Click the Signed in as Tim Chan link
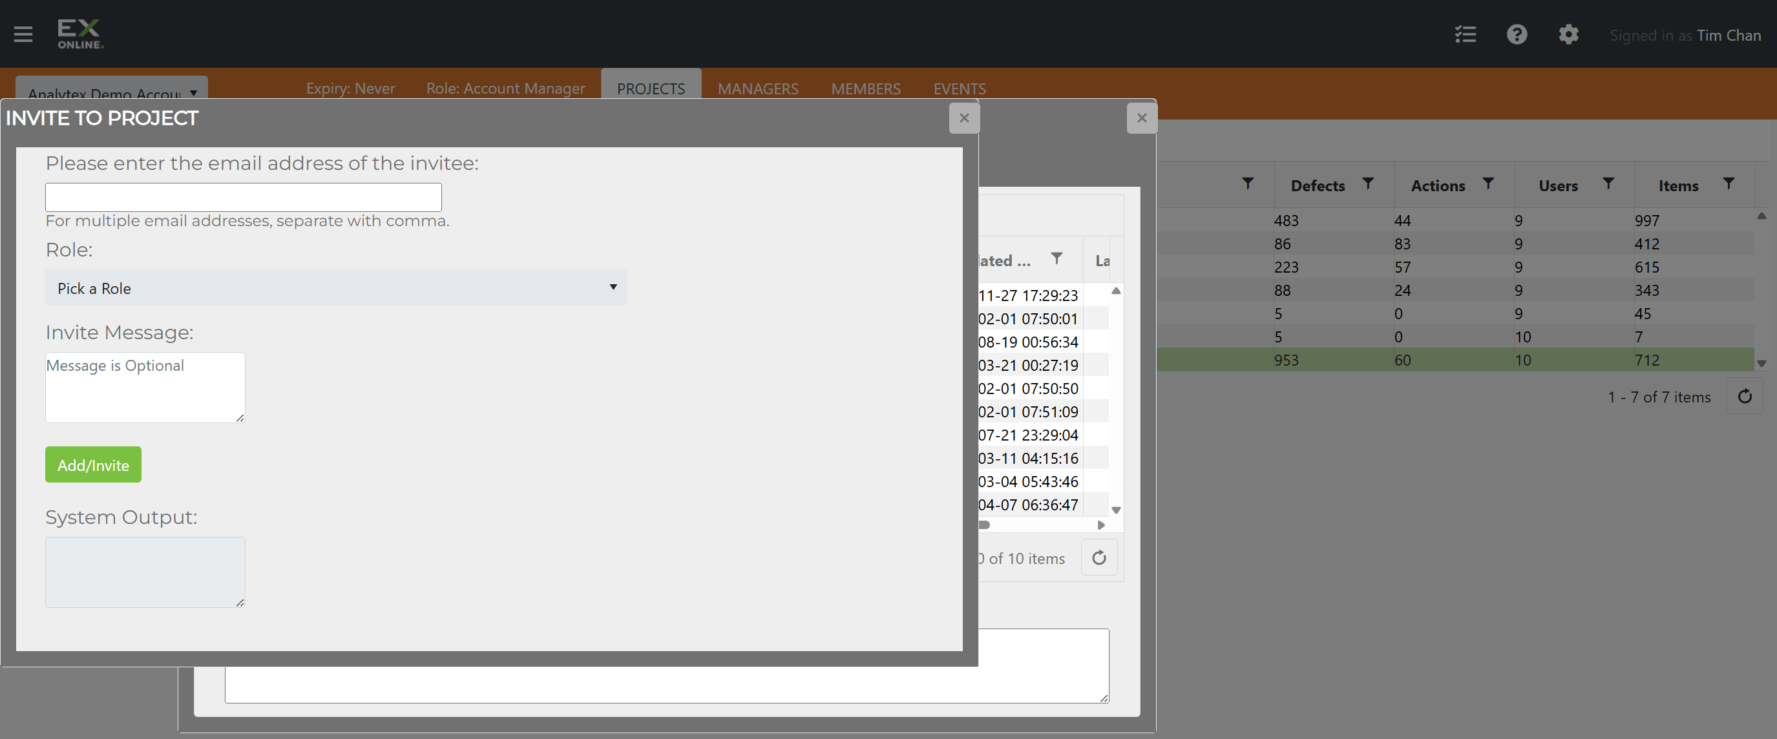Viewport: 1777px width, 739px height. tap(1685, 35)
